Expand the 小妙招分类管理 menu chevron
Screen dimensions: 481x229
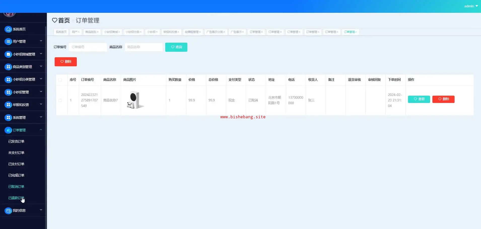(x=41, y=79)
